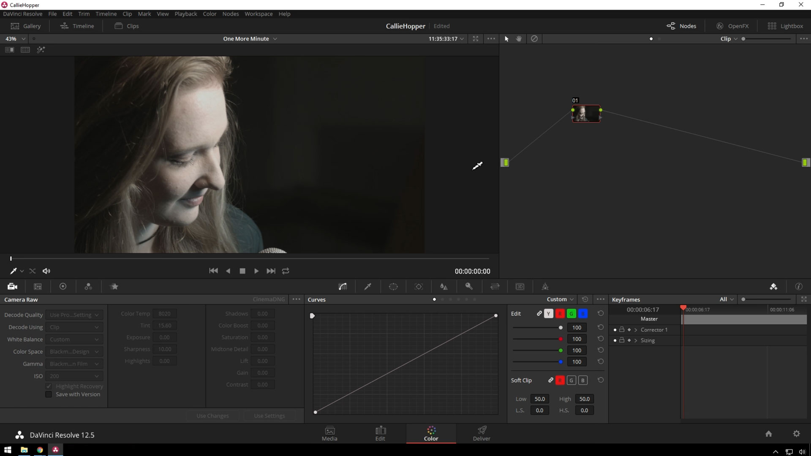Viewport: 811px width, 456px height.
Task: Open the Sizing palette icon
Action: click(495, 287)
